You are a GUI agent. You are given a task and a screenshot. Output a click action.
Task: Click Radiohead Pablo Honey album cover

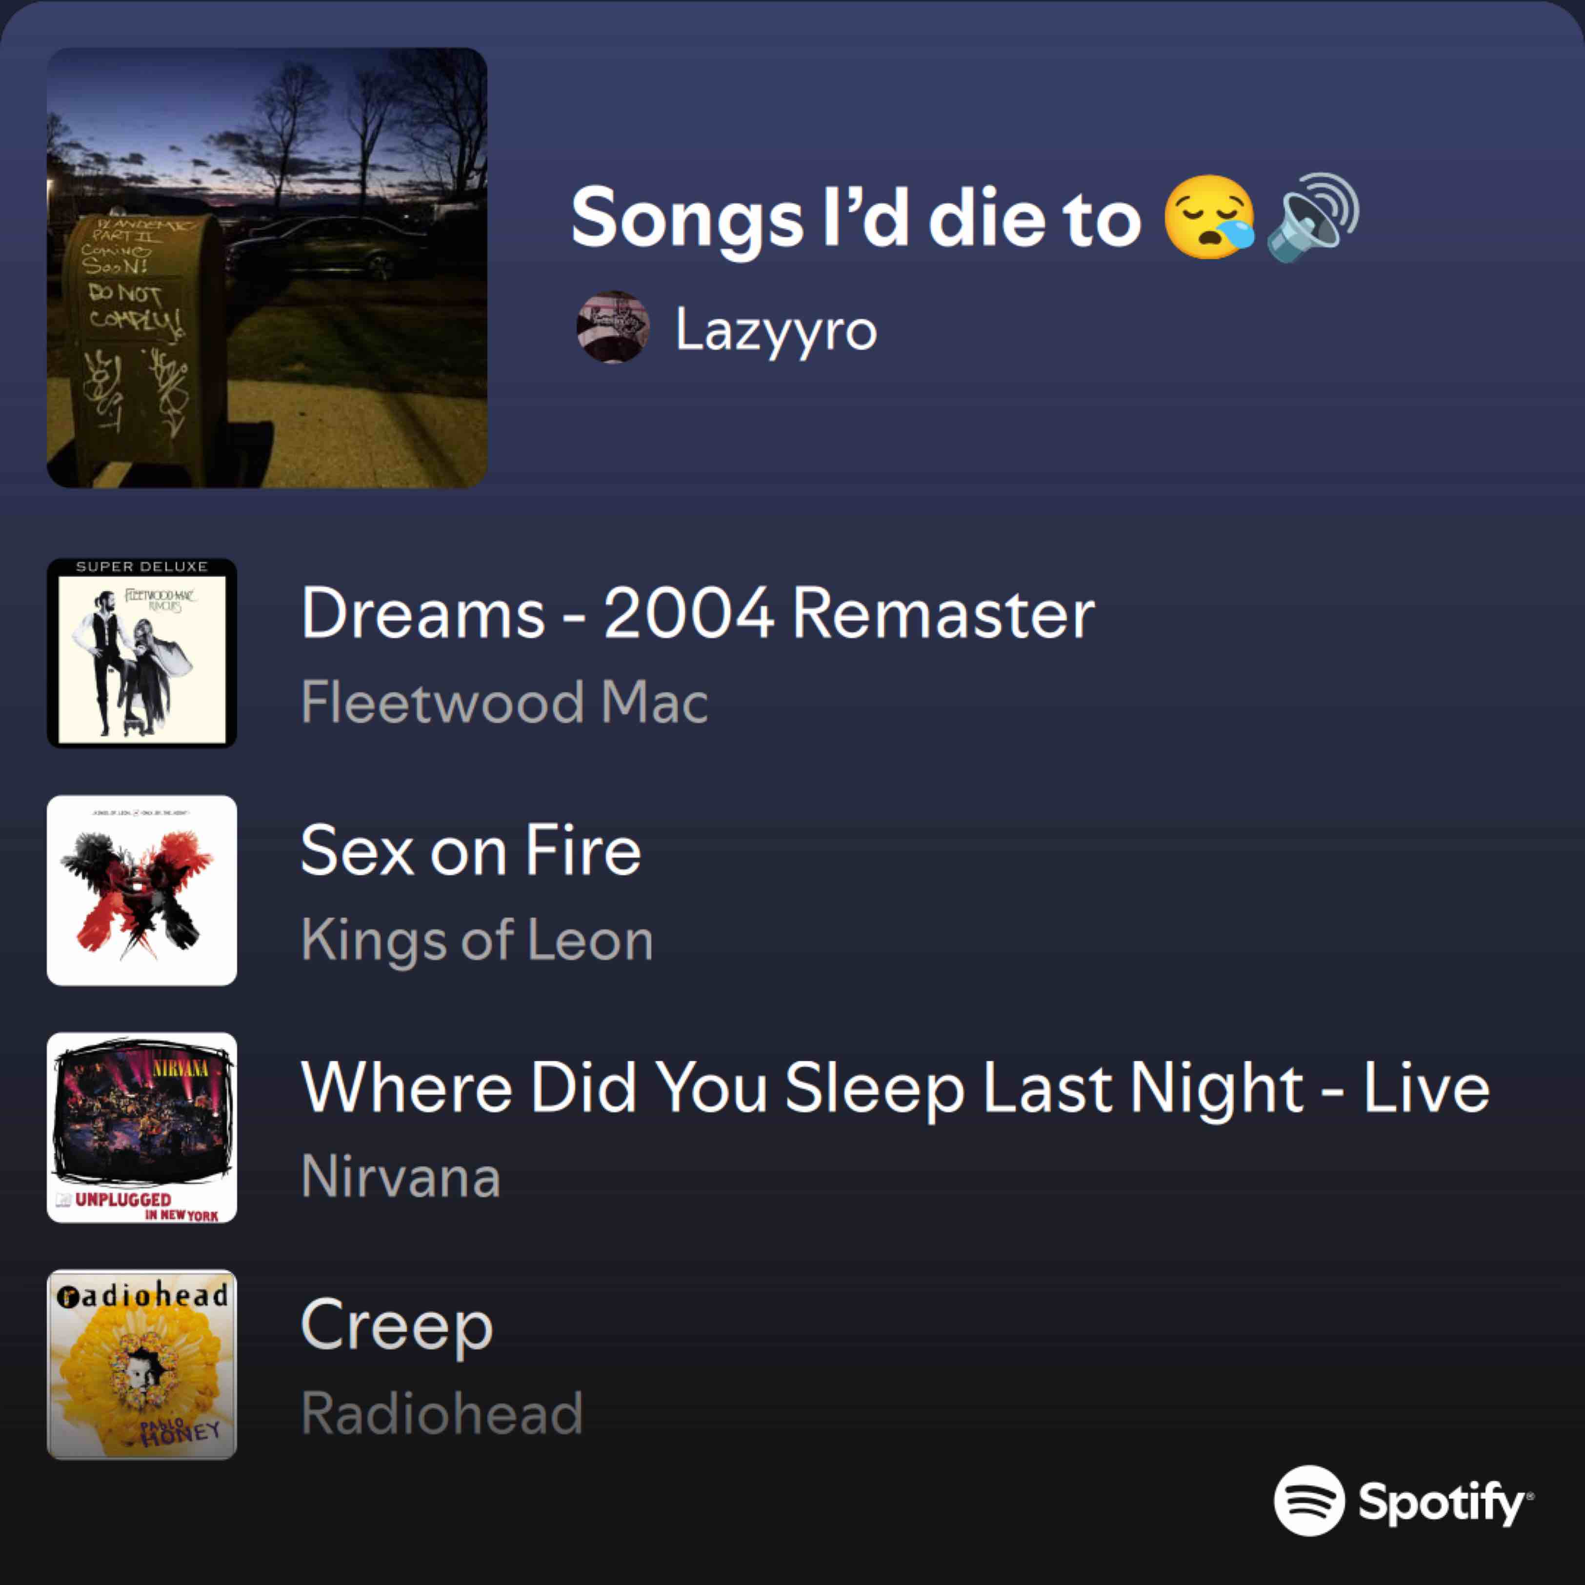click(142, 1364)
